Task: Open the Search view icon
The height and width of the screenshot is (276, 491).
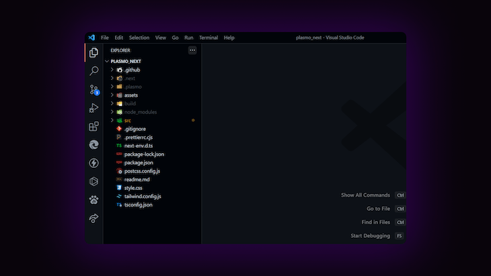Action: 93,71
